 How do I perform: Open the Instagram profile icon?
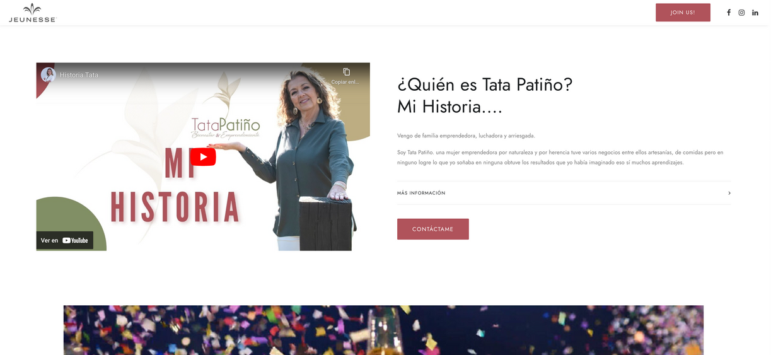tap(741, 13)
